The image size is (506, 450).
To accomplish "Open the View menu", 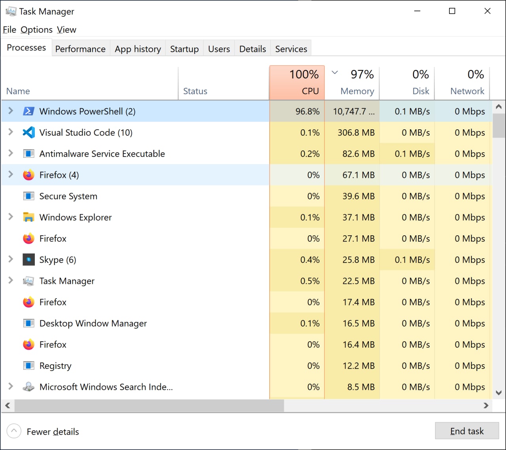I will [66, 30].
